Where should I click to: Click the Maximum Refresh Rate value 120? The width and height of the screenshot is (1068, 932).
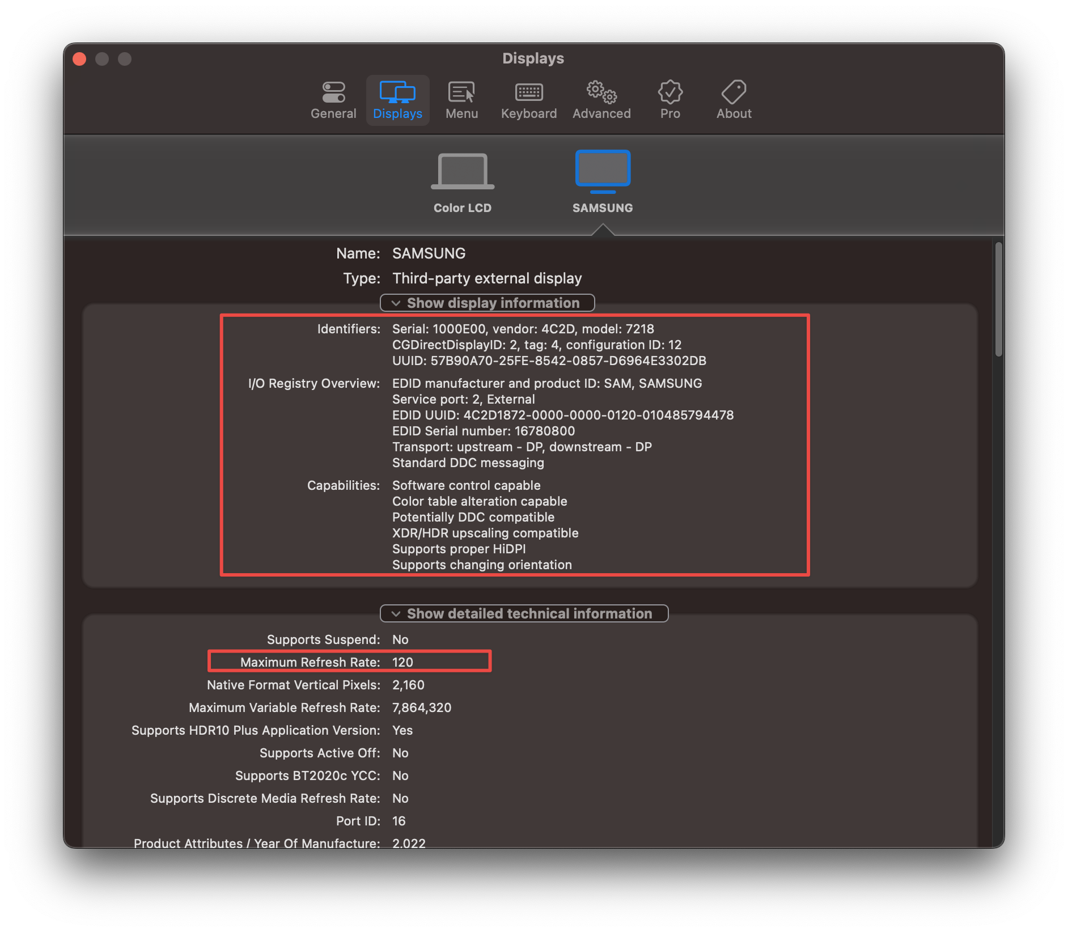[x=402, y=662]
